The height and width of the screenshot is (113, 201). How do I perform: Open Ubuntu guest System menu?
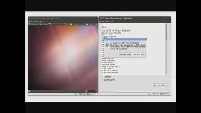pos(46,24)
